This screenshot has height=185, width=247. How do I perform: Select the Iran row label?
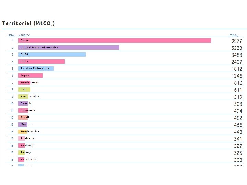click(24, 89)
